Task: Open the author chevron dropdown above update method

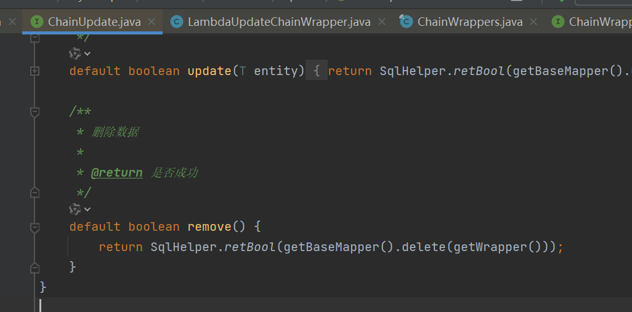Action: pos(87,54)
